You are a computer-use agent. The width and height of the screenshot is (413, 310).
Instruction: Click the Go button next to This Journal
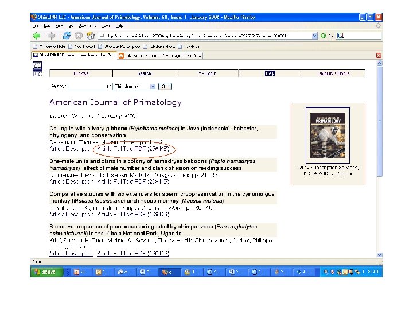(x=165, y=86)
